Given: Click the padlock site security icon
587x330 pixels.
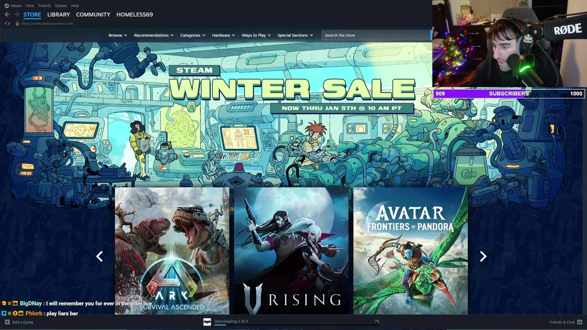Looking at the screenshot, I should click(x=17, y=23).
